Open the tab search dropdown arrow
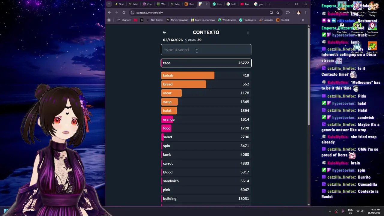Screen dimensions: 384x216 [109, 4]
